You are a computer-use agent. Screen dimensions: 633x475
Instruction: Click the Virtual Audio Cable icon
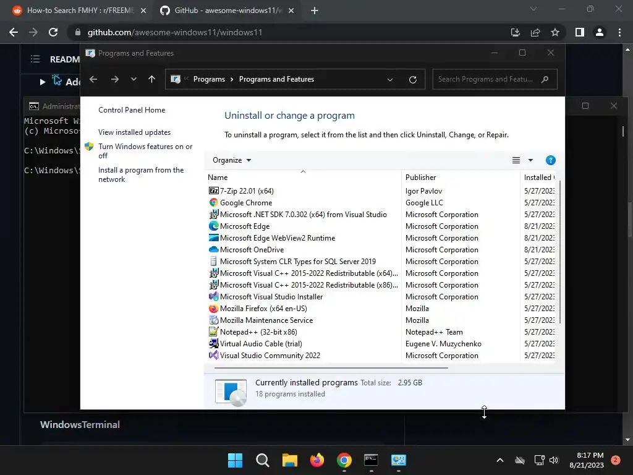tap(213, 343)
